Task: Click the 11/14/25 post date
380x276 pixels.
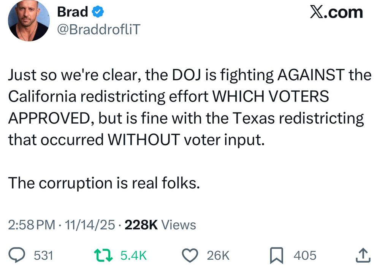Action: 90,225
